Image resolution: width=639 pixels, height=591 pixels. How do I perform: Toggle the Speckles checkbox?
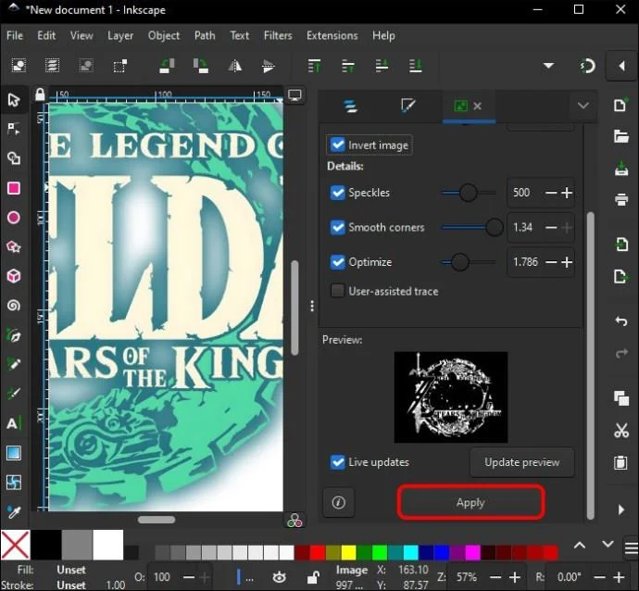337,193
